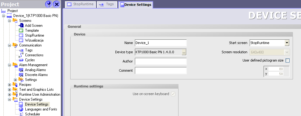Click the Runtime User Administration icon
Image resolution: width=301 pixels, height=116 pixels.
[15, 94]
